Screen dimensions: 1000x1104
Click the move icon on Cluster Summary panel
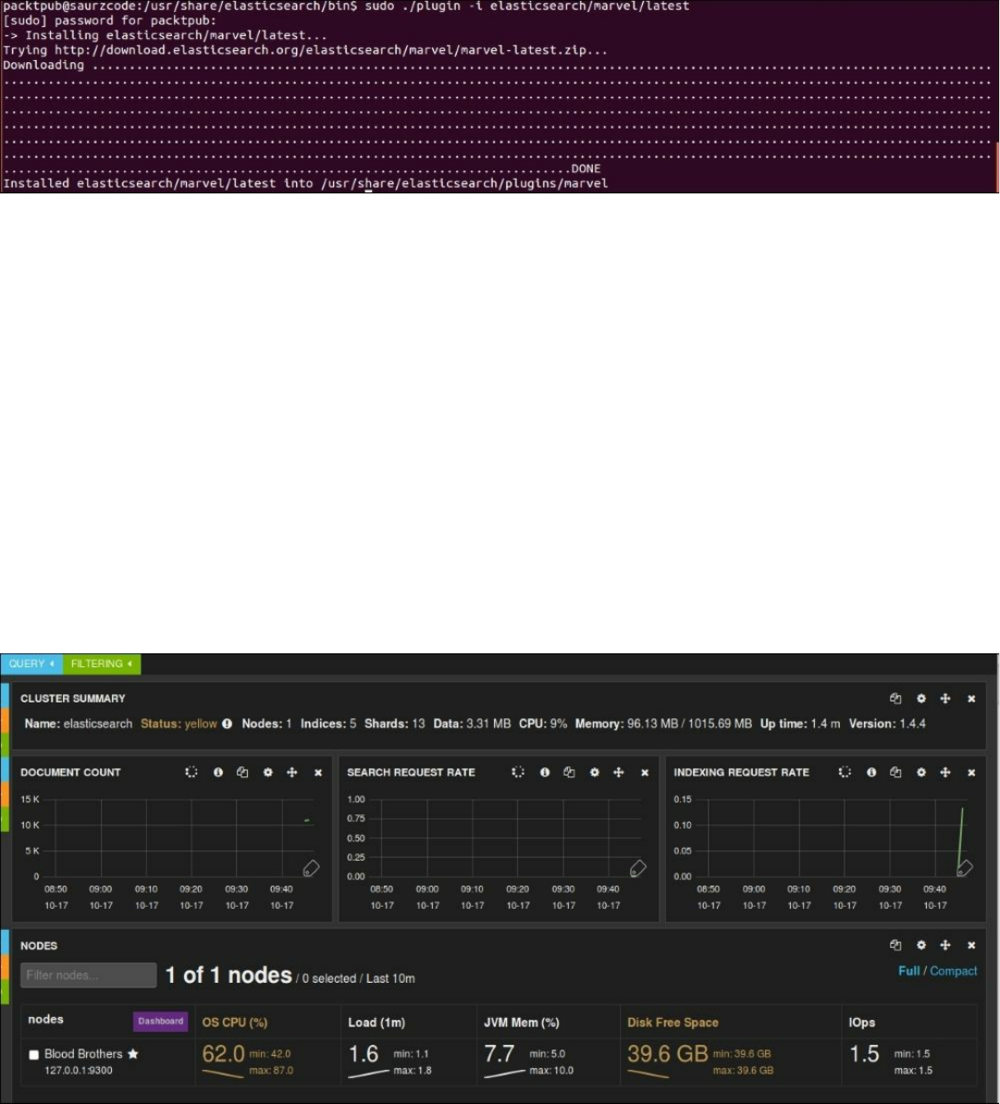pyautogui.click(x=945, y=699)
